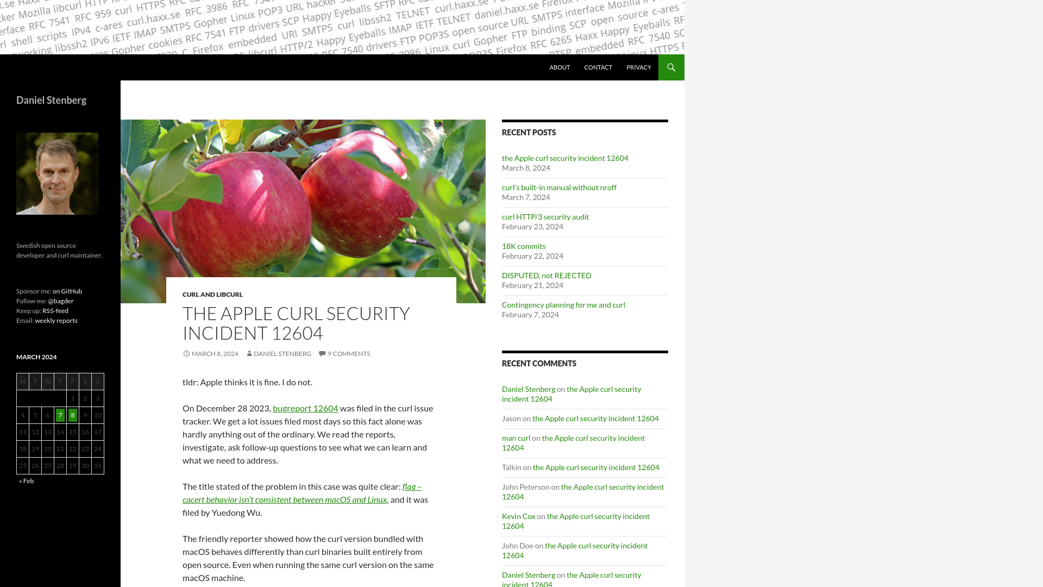1043x587 pixels.
Task: Click the on GitHub sponsor link
Action: click(67, 291)
